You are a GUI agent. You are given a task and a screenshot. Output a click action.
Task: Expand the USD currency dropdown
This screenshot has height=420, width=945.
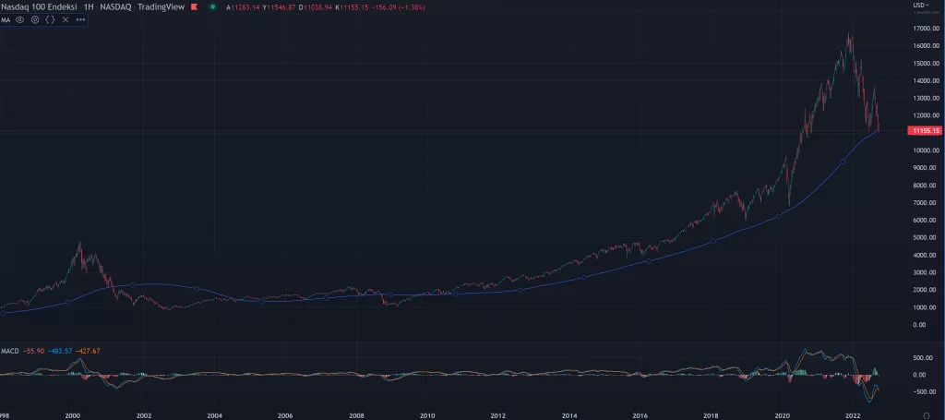click(x=920, y=6)
